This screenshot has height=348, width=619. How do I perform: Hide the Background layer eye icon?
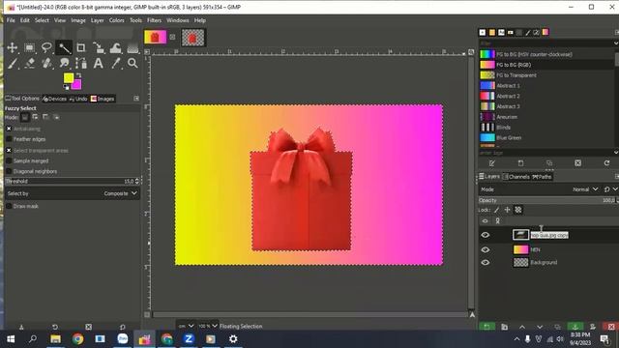tap(486, 262)
